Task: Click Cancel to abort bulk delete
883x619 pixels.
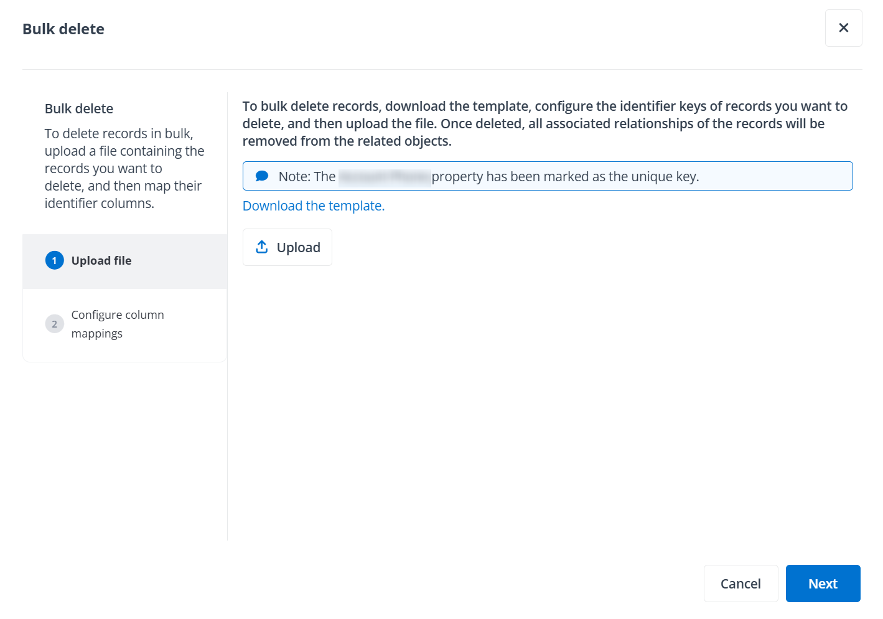Action: point(741,584)
